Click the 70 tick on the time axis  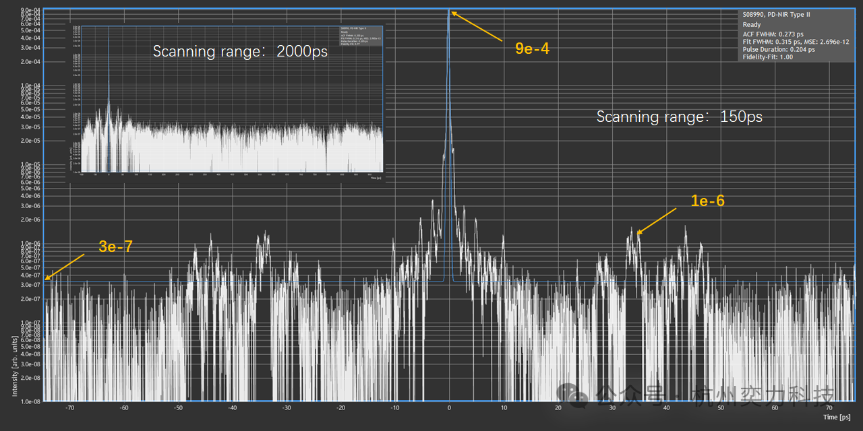pos(829,407)
